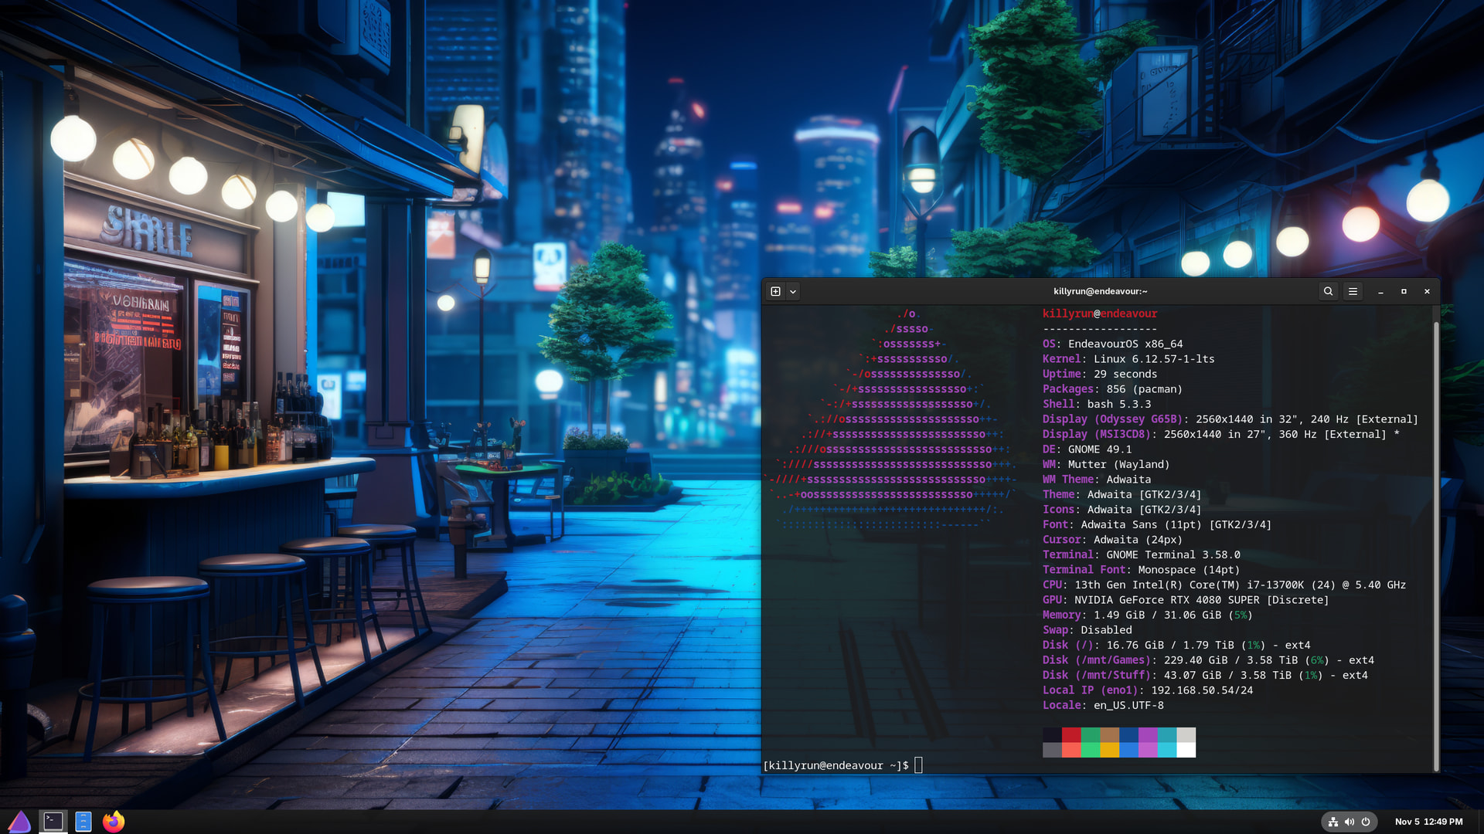Click the volume speaker icon
This screenshot has width=1484, height=834.
pos(1350,822)
